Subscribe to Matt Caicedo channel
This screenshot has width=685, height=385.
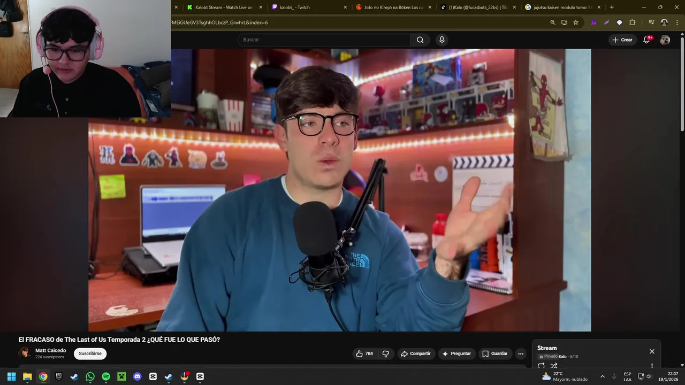pos(90,353)
